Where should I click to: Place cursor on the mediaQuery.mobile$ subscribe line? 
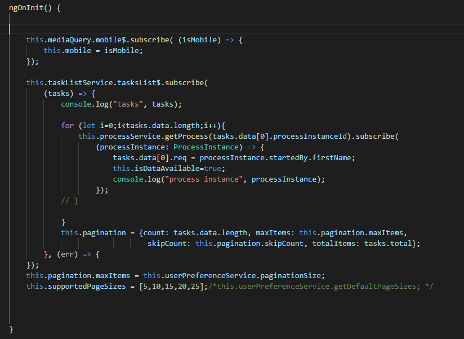(135, 39)
